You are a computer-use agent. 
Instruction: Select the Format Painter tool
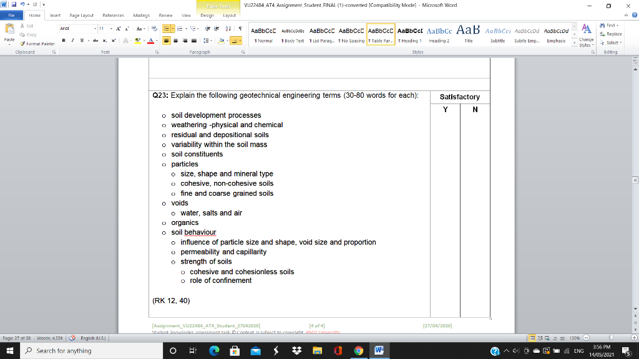(39, 44)
